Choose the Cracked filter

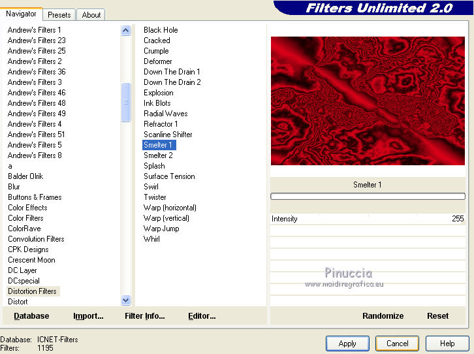[157, 40]
